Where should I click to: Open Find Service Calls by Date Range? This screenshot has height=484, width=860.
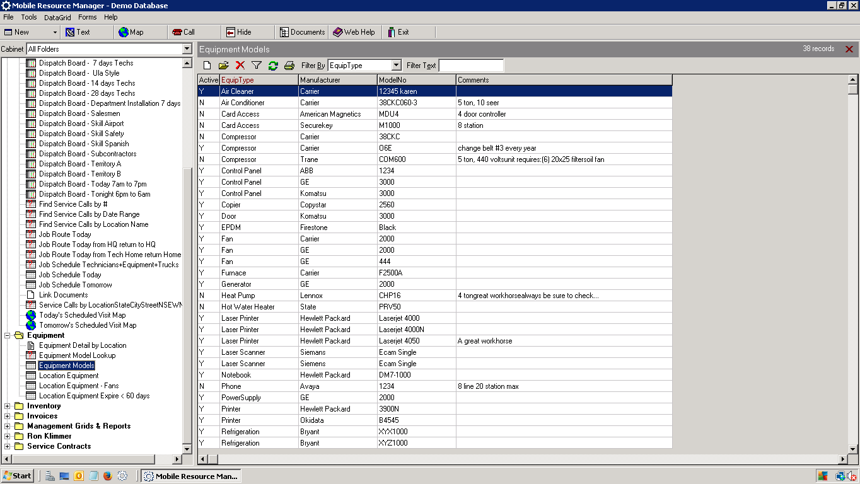click(89, 214)
